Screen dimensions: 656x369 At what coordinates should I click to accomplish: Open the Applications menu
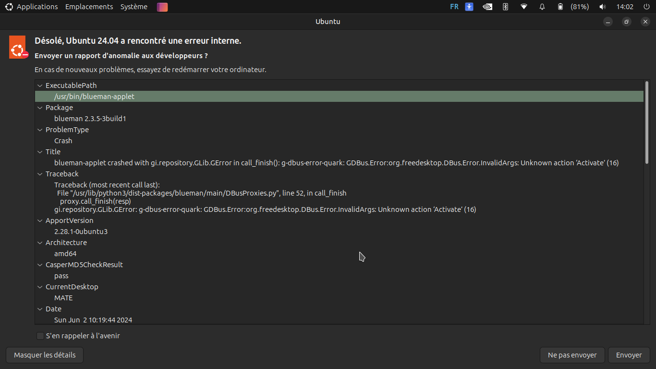[x=37, y=7]
